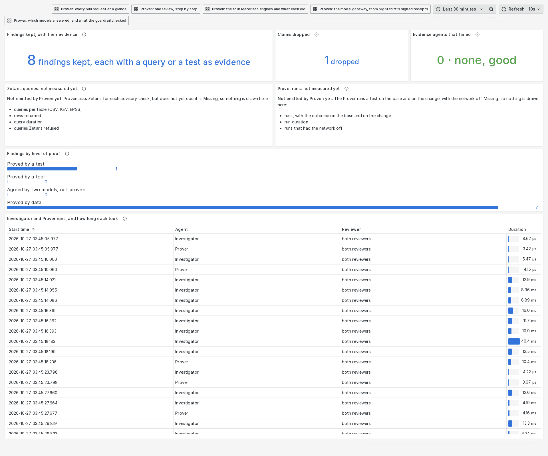Viewport: 548px width, 456px height.
Task: Sort table by Reviewer column header
Action: click(x=351, y=229)
